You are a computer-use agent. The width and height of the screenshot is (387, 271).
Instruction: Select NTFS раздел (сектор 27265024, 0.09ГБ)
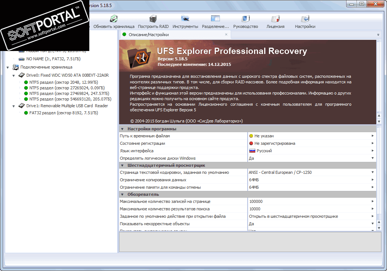point(67,88)
